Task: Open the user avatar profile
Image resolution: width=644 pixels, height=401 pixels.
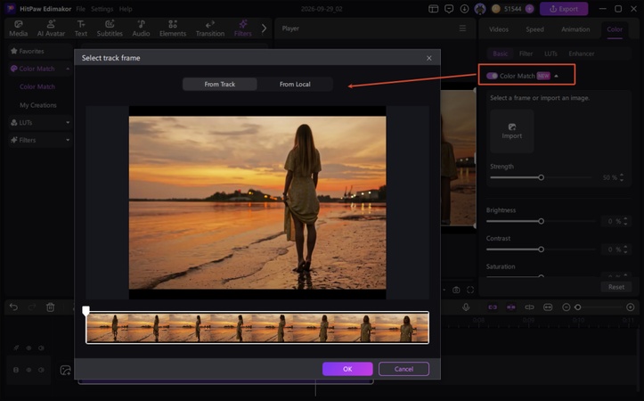Action: (480, 9)
